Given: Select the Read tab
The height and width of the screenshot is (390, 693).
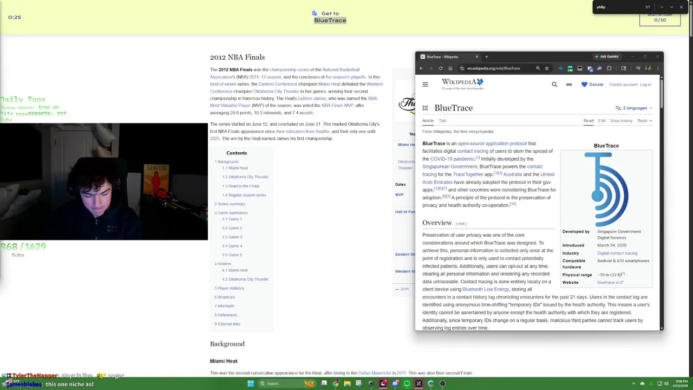Looking at the screenshot, I should [588, 121].
